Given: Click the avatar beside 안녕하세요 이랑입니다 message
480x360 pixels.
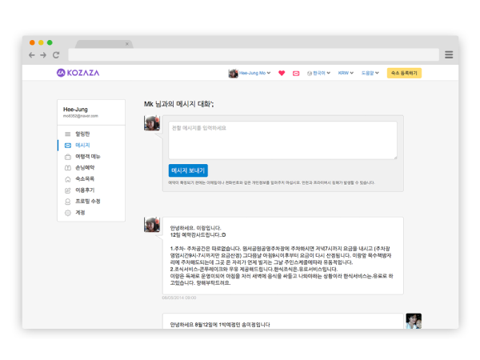Looking at the screenshot, I should click(x=152, y=225).
